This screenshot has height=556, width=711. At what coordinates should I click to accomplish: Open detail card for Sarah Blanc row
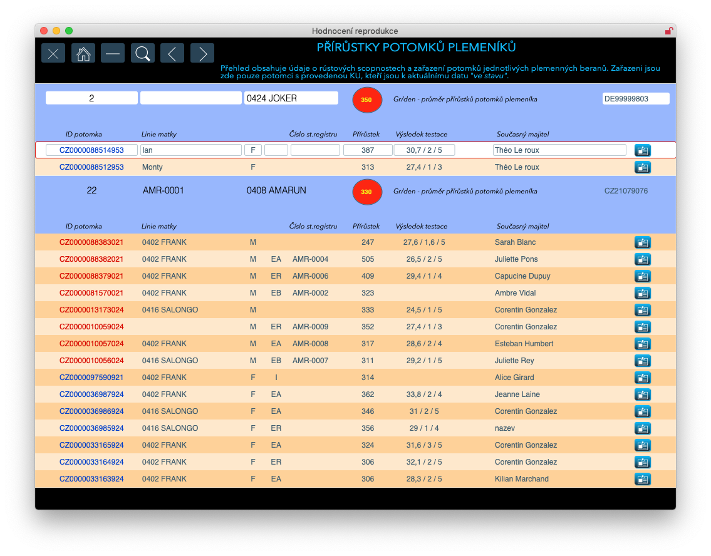pos(642,242)
